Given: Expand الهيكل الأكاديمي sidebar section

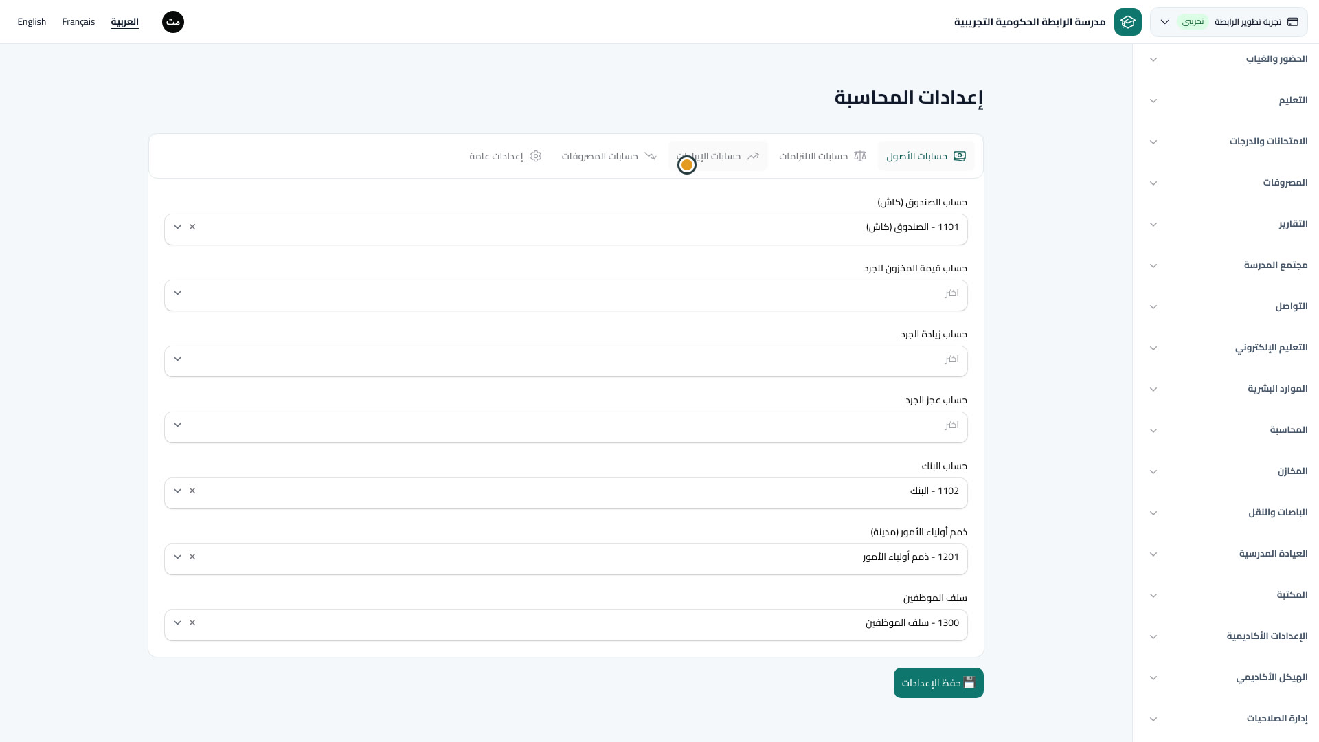Looking at the screenshot, I should tap(1228, 677).
